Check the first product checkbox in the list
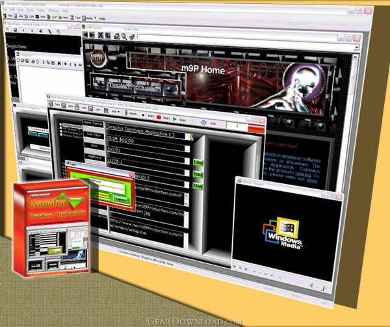390x327 pixels. coord(60,125)
